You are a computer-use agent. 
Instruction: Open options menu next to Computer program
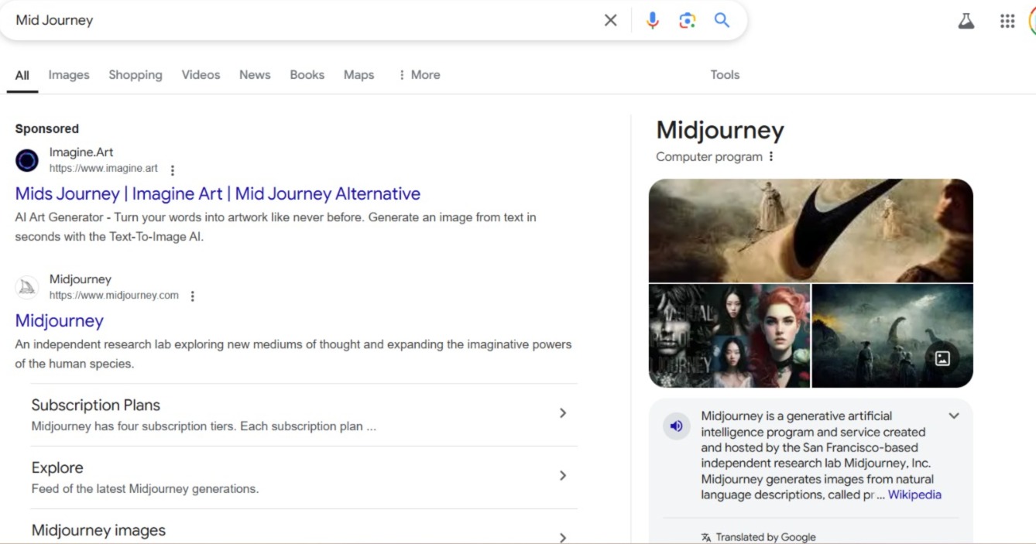pos(771,156)
